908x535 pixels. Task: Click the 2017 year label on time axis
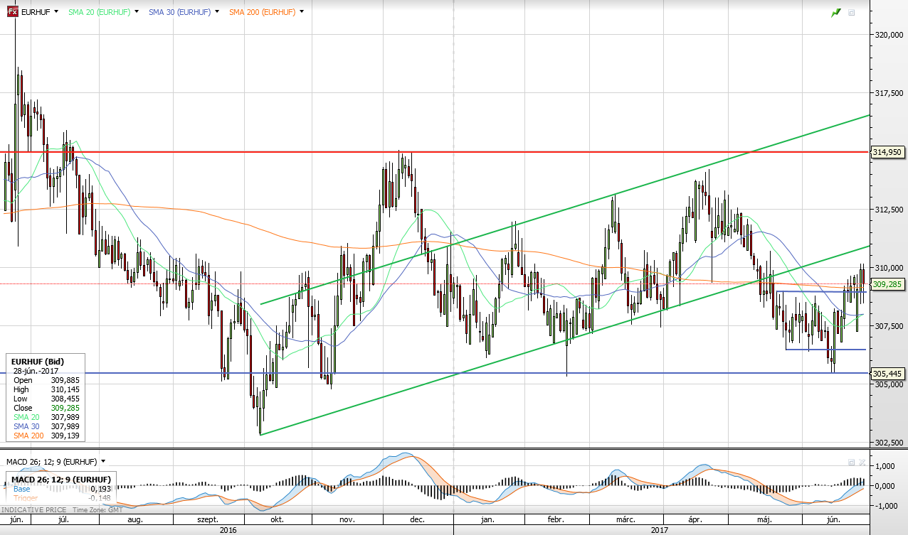click(x=661, y=530)
